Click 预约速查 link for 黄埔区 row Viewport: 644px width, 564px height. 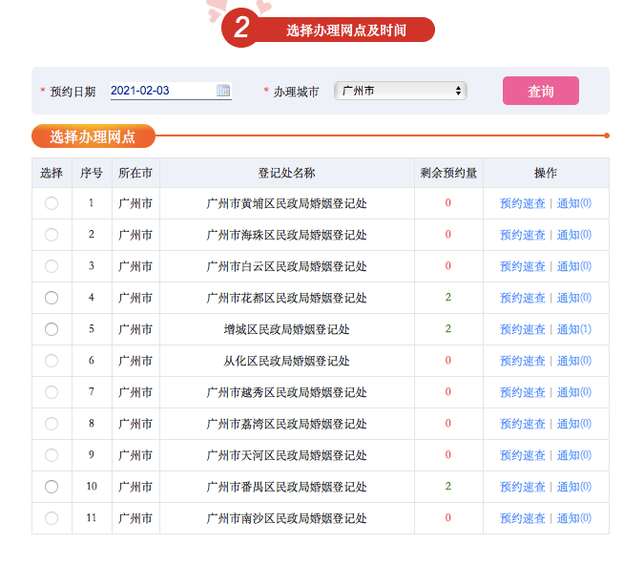coord(523,203)
